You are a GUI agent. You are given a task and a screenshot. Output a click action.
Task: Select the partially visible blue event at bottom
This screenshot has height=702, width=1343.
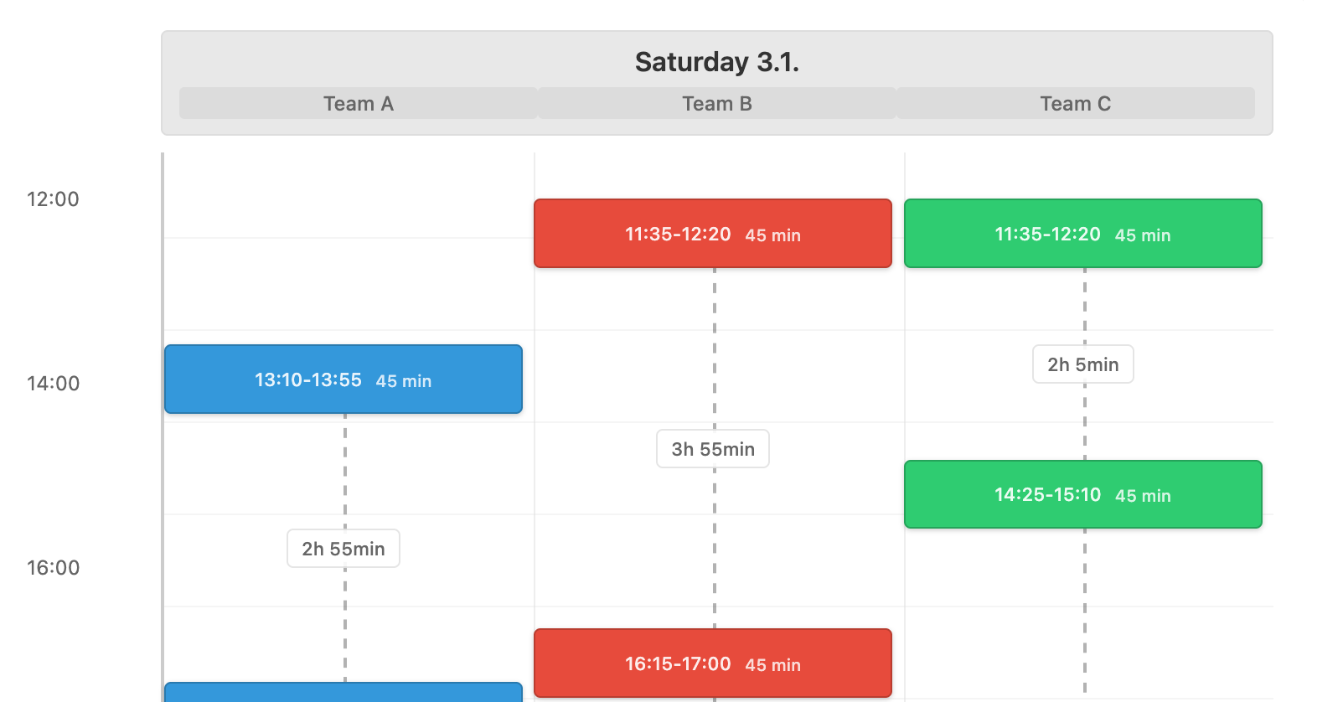pyautogui.click(x=343, y=693)
